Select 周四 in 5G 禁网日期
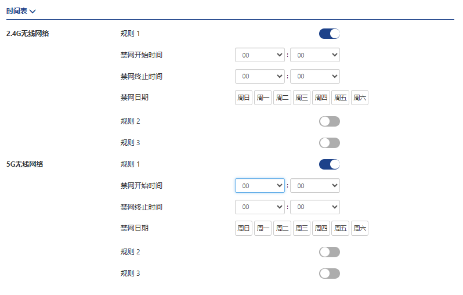The height and width of the screenshot is (295, 463). point(321,228)
